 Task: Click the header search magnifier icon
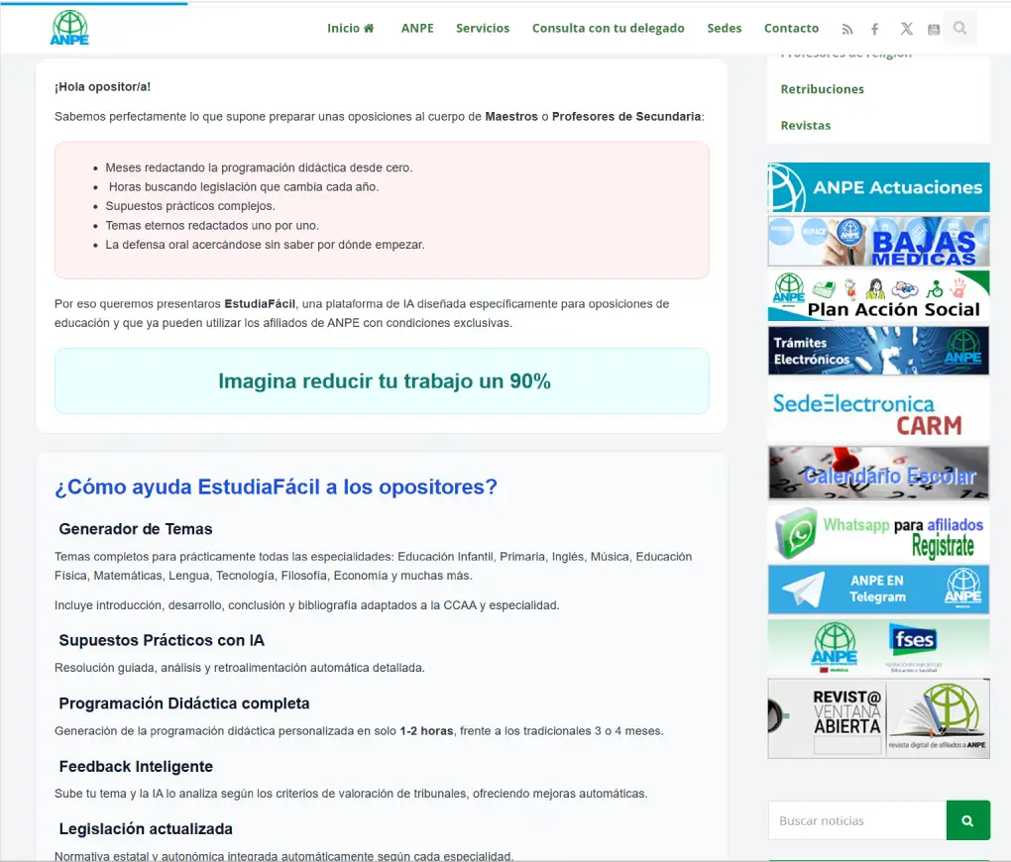tap(960, 28)
